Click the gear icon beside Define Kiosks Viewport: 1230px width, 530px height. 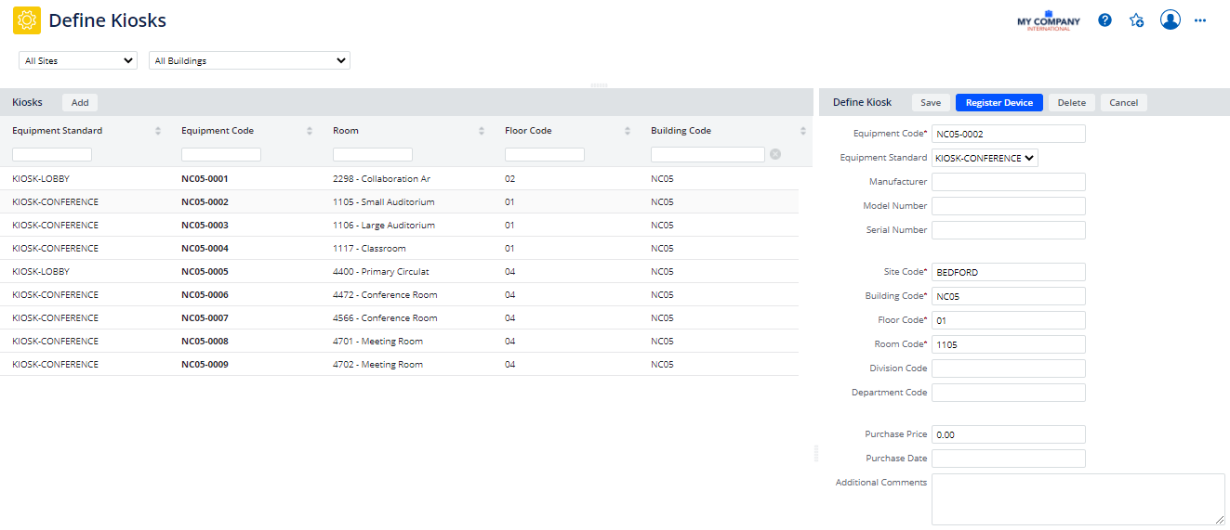click(x=27, y=20)
